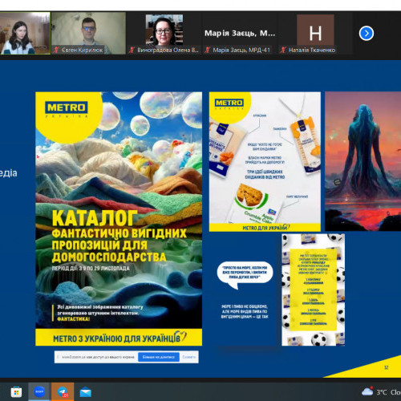The height and width of the screenshot is (401, 401).
Task: Click 'METRO З УКРАЇНОЮ ДЛЯ УКРАЇНЦІВ' banner text
Action: click(116, 338)
